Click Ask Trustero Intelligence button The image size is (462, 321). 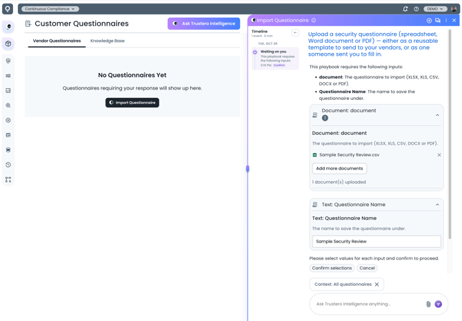[x=203, y=23]
